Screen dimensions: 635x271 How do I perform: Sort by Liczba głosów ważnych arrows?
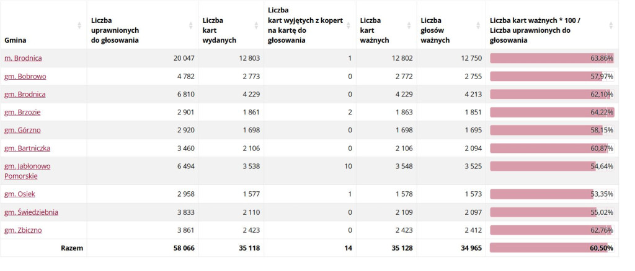478,25
